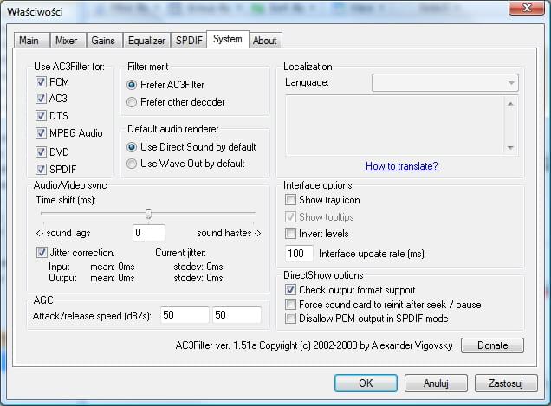Choose Prefer other decoder option
Viewport: 551px width, 406px height.
(x=132, y=102)
